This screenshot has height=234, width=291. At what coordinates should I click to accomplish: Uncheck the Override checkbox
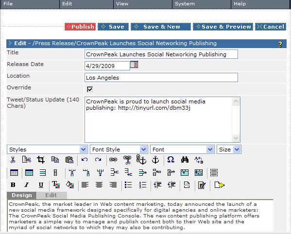tap(90, 89)
